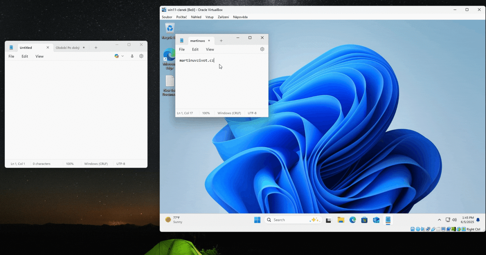Open the Recycle Bin on guest desktop

click(169, 31)
